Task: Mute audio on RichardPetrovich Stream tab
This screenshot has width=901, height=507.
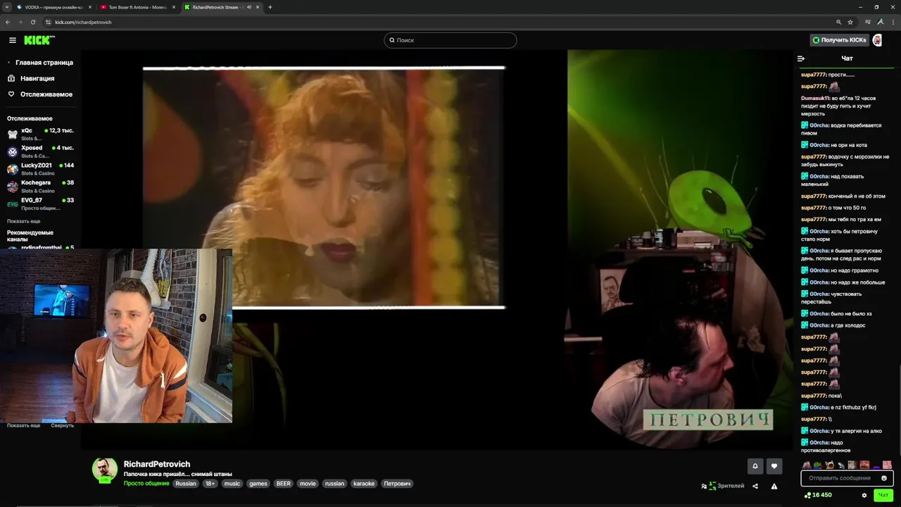Action: click(248, 7)
